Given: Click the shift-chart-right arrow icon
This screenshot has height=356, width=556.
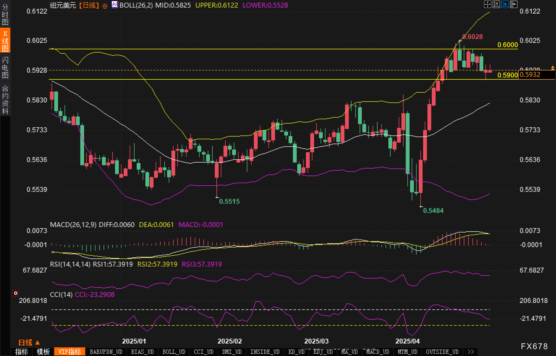Looking at the screenshot, I should click(513, 4).
